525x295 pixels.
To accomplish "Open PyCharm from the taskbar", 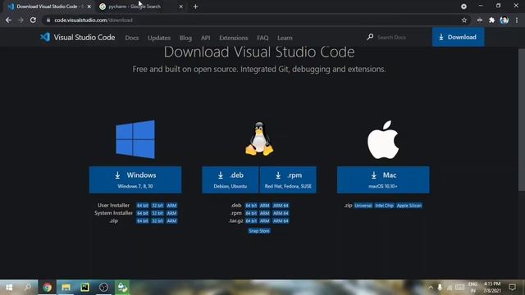I will (84, 288).
